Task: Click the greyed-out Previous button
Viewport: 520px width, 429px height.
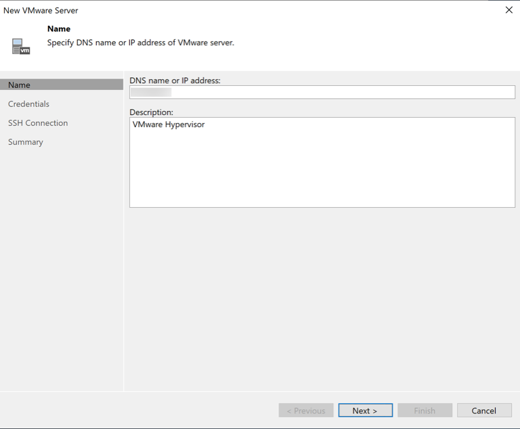Action: [x=305, y=411]
